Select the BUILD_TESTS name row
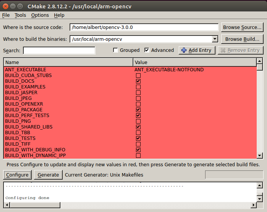This screenshot has width=267, height=212. pyautogui.click(x=20, y=138)
